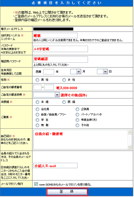Click the ご自宅の郵便番号 label
Image resolution: width=134 pixels, height=197 pixels.
(x=11, y=87)
